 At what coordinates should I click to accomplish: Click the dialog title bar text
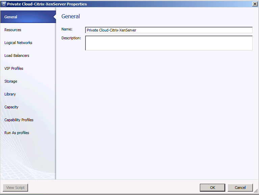click(x=47, y=4)
